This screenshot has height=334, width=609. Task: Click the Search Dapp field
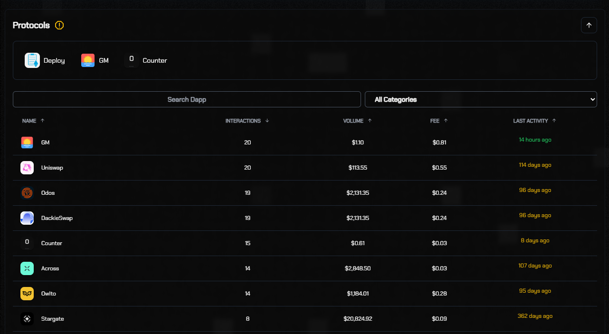[x=187, y=99]
